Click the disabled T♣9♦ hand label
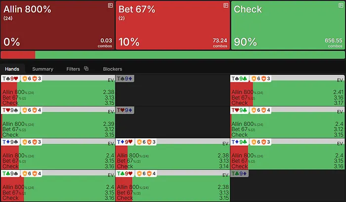The height and width of the screenshot is (202, 346). [239, 173]
